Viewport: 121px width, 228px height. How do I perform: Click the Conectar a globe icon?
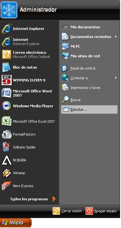click(x=66, y=78)
